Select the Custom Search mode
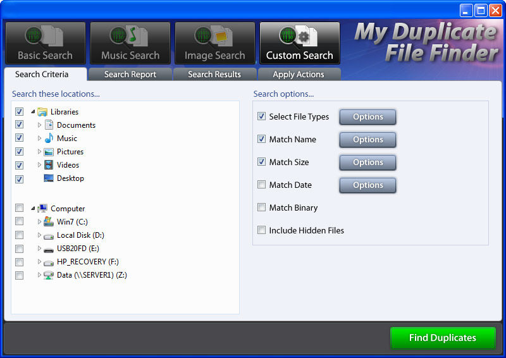506x358 pixels. coord(299,43)
